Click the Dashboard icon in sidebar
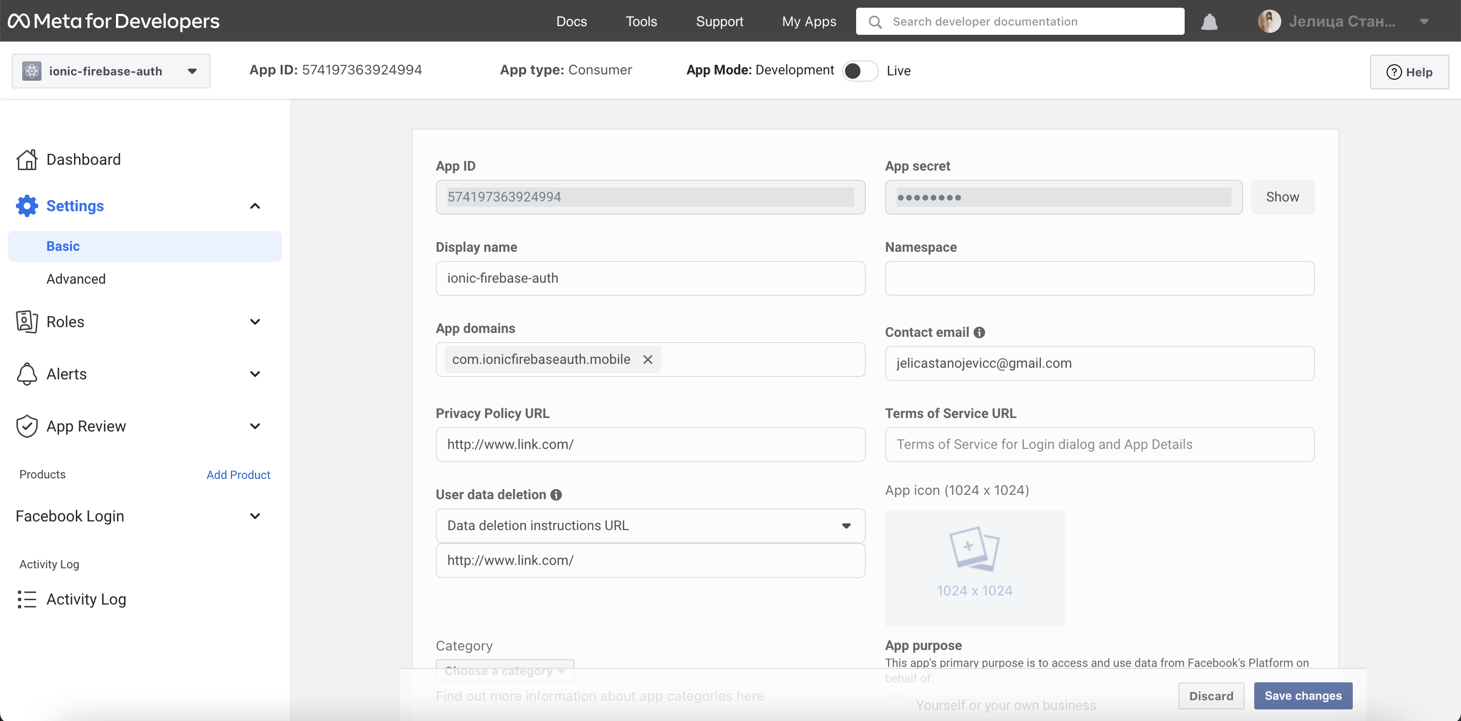This screenshot has height=721, width=1461. (25, 159)
